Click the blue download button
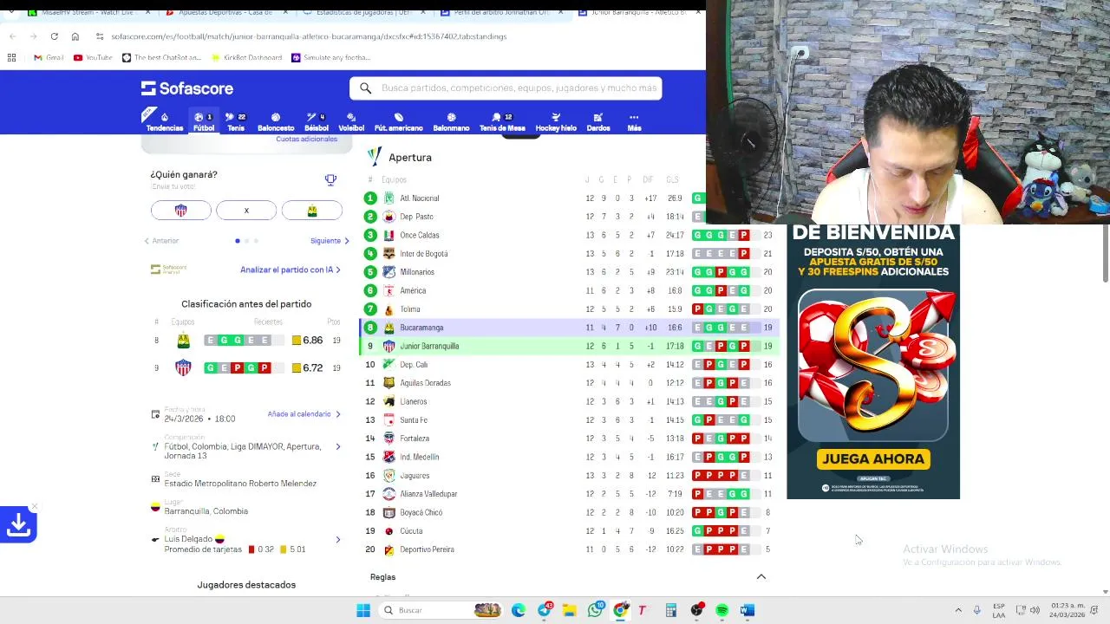 (x=18, y=524)
